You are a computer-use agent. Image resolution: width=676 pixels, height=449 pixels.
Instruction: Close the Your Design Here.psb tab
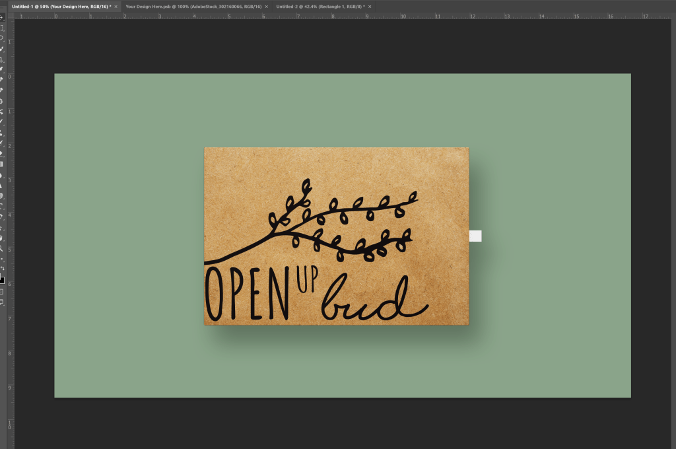pos(267,6)
